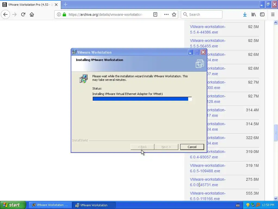
Task: Close the VMware Workstation installer dialog
Action: (x=203, y=52)
